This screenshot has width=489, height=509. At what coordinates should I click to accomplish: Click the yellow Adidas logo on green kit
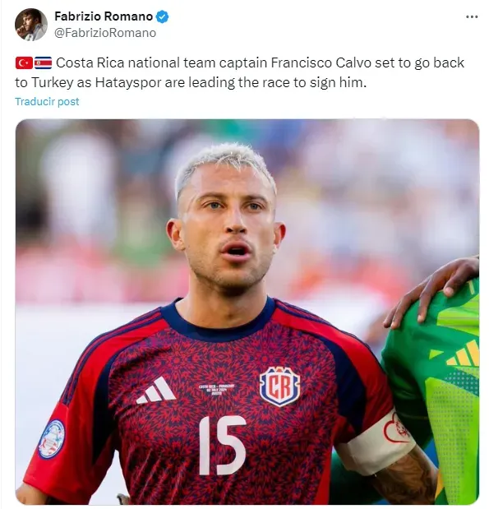(x=463, y=354)
